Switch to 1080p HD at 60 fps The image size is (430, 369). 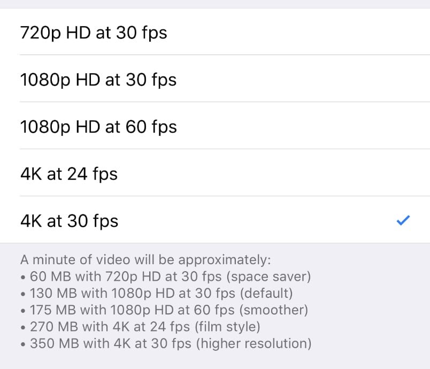(x=98, y=127)
